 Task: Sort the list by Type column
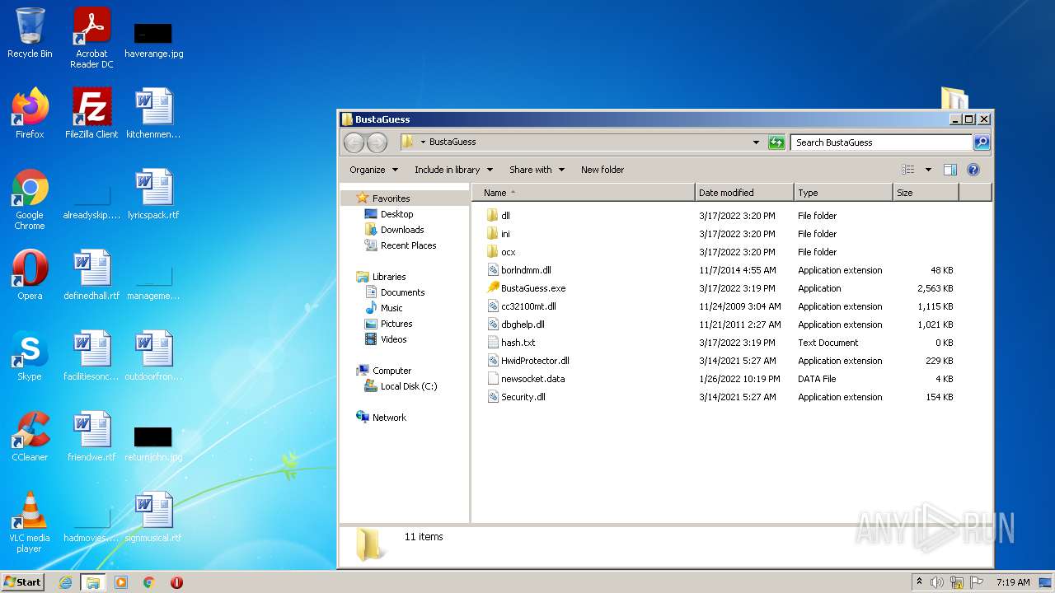(841, 193)
